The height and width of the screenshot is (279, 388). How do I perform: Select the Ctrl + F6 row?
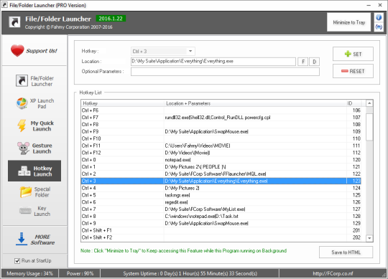coord(221,110)
